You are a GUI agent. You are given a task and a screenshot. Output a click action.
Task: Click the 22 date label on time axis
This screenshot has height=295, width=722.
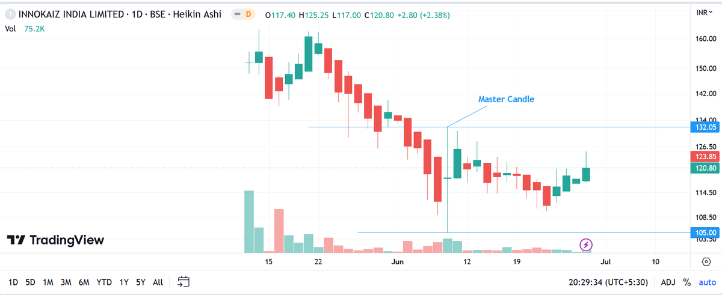tap(318, 262)
